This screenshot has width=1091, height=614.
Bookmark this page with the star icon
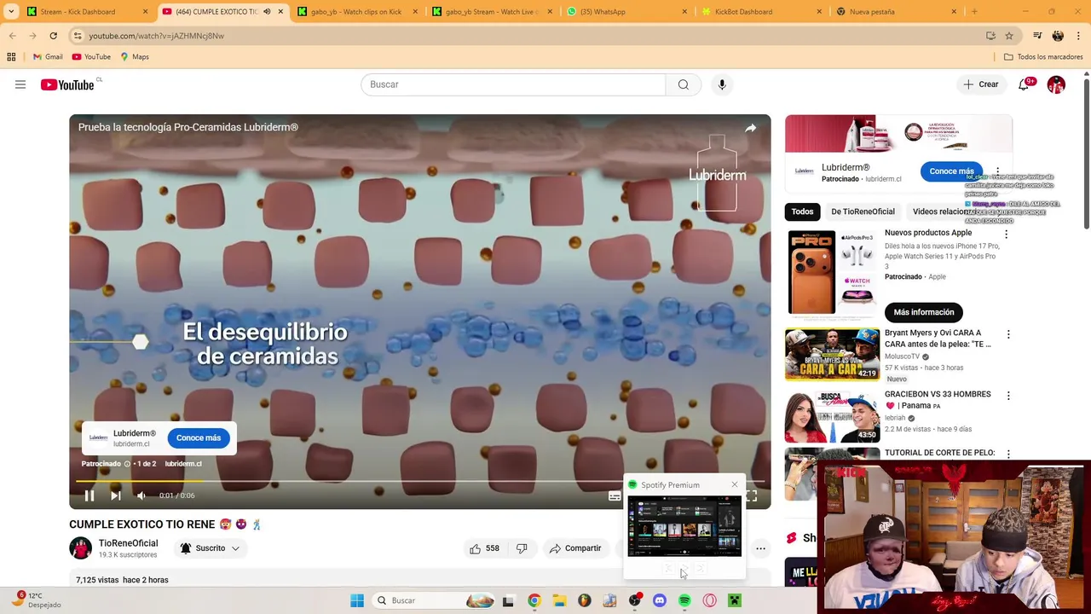pos(1009,36)
